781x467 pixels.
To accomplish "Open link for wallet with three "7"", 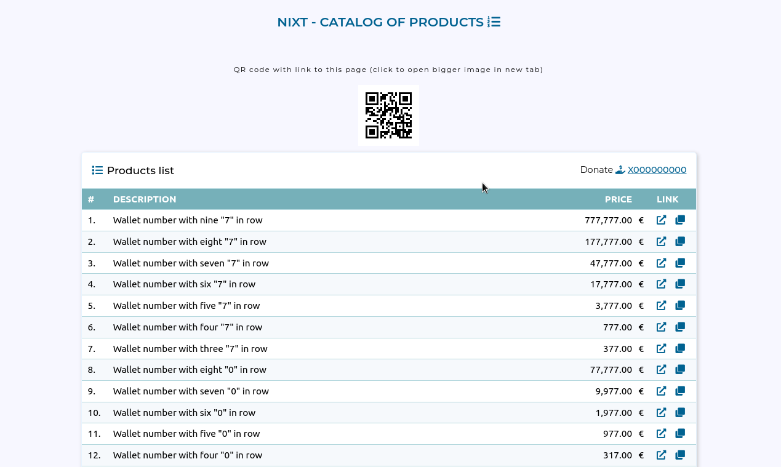I will coord(661,348).
